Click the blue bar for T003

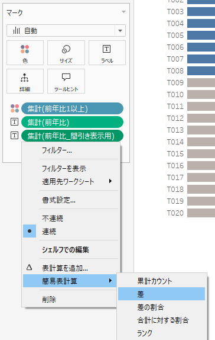click(201, 11)
